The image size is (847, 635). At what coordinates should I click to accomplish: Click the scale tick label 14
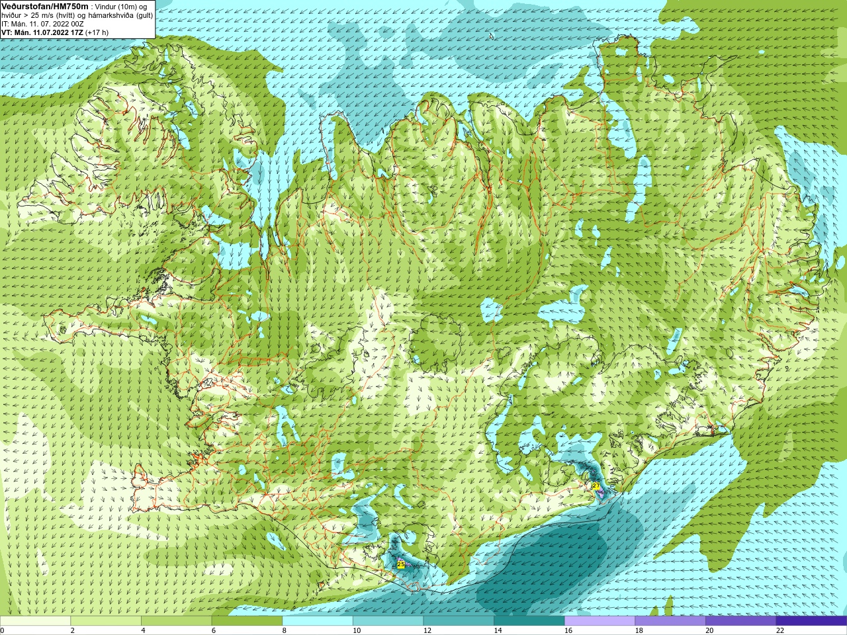498,630
